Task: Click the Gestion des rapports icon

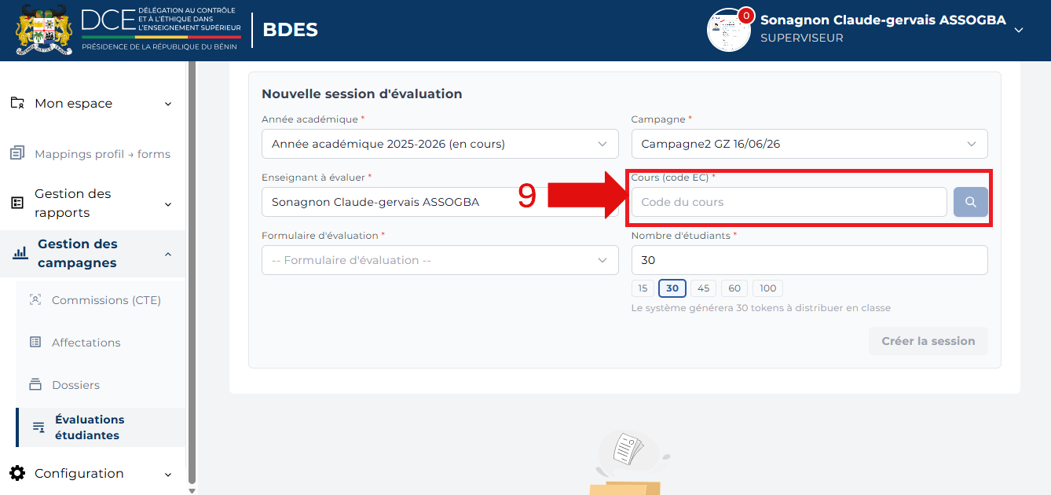Action: click(17, 203)
